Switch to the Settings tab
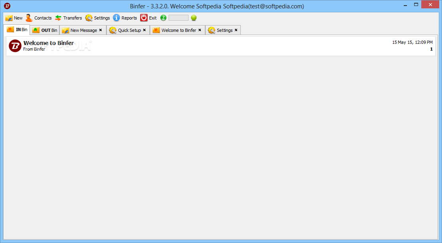 [223, 30]
